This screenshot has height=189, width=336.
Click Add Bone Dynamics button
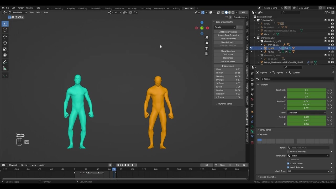point(228,32)
